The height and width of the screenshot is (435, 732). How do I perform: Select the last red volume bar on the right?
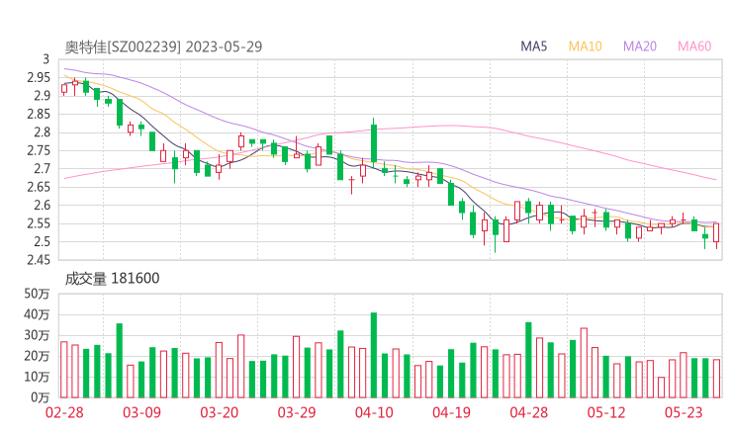tap(716, 379)
